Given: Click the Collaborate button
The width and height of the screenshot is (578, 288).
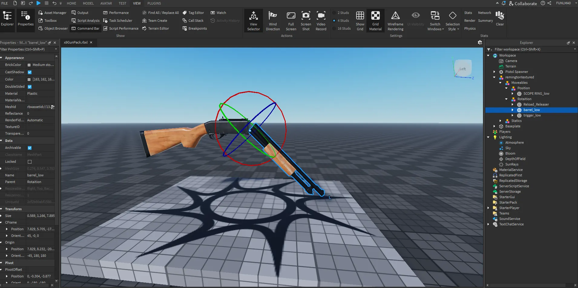Looking at the screenshot, I should point(523,3).
